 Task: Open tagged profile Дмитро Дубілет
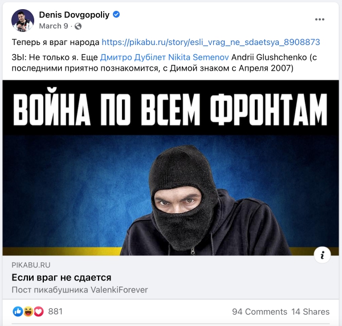pyautogui.click(x=133, y=58)
